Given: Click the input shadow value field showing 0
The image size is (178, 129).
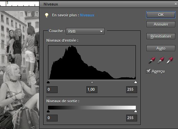Looking at the screenshot, I should pos(52,90).
